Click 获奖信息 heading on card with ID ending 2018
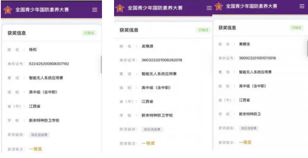308x158 pixels. pos(129,30)
